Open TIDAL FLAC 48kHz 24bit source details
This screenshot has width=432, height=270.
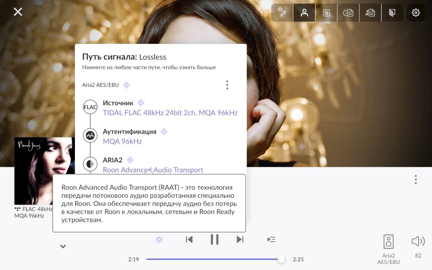(x=170, y=113)
